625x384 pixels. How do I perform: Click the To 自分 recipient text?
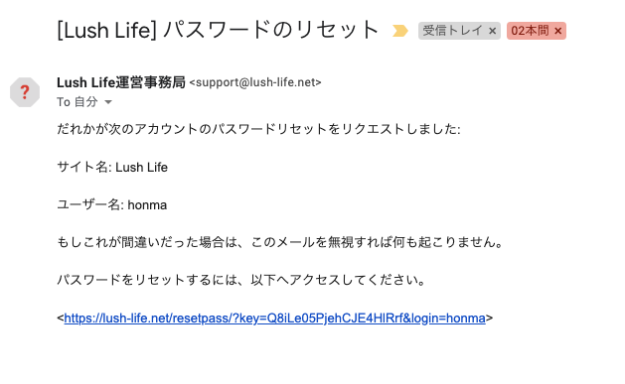pyautogui.click(x=77, y=102)
